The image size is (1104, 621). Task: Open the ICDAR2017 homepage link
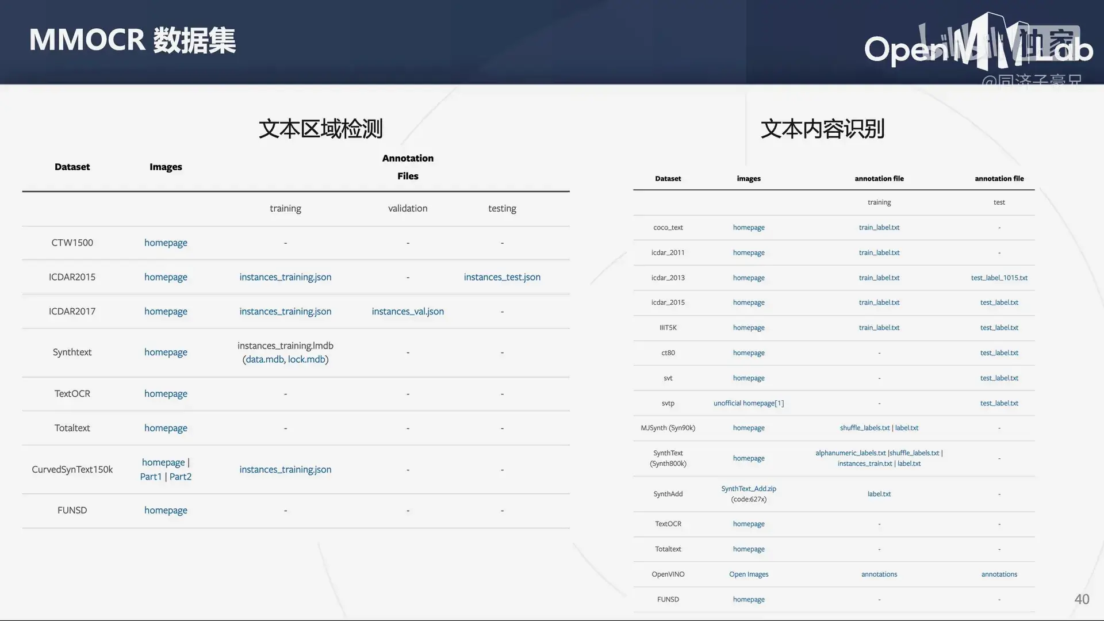point(166,312)
